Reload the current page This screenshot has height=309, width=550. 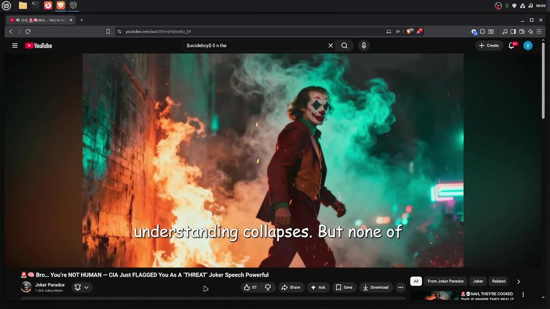(28, 31)
